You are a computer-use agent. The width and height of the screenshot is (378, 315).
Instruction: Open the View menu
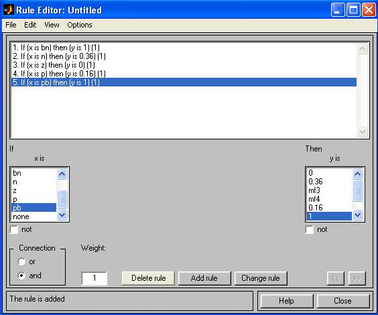pyautogui.click(x=52, y=25)
